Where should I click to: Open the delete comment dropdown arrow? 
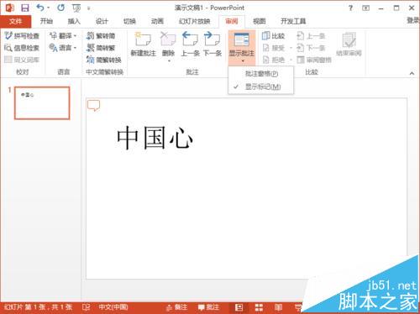(169, 60)
